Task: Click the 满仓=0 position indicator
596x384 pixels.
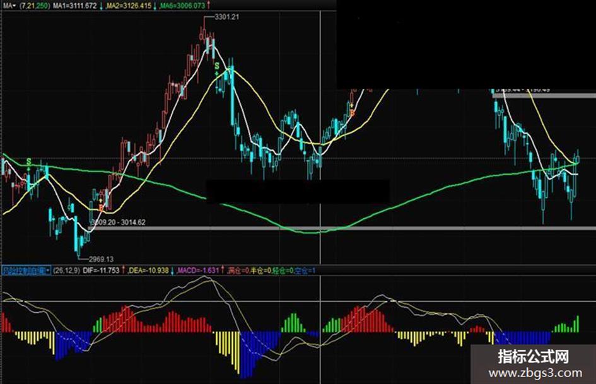Action: 238,271
